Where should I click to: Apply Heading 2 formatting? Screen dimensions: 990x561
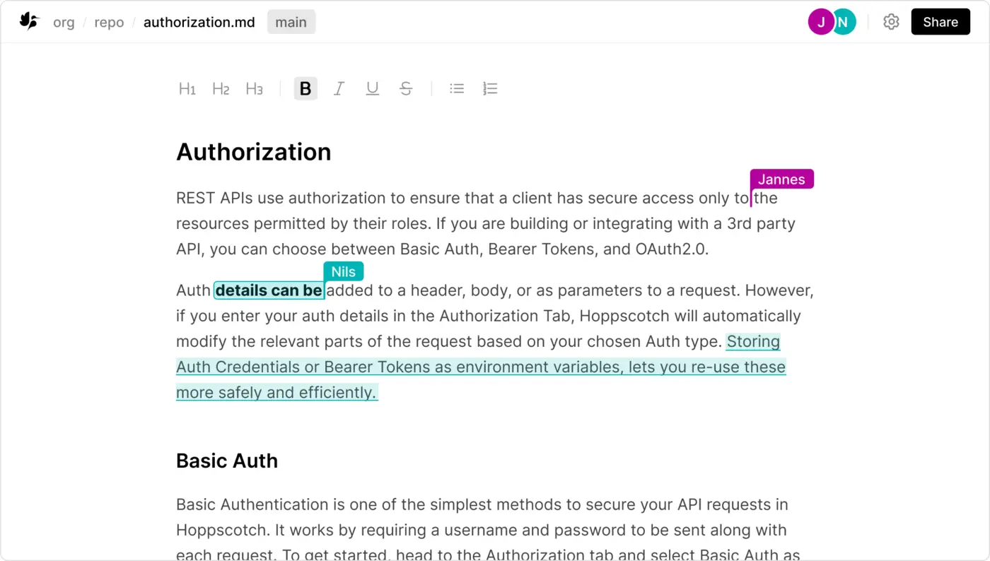221,88
